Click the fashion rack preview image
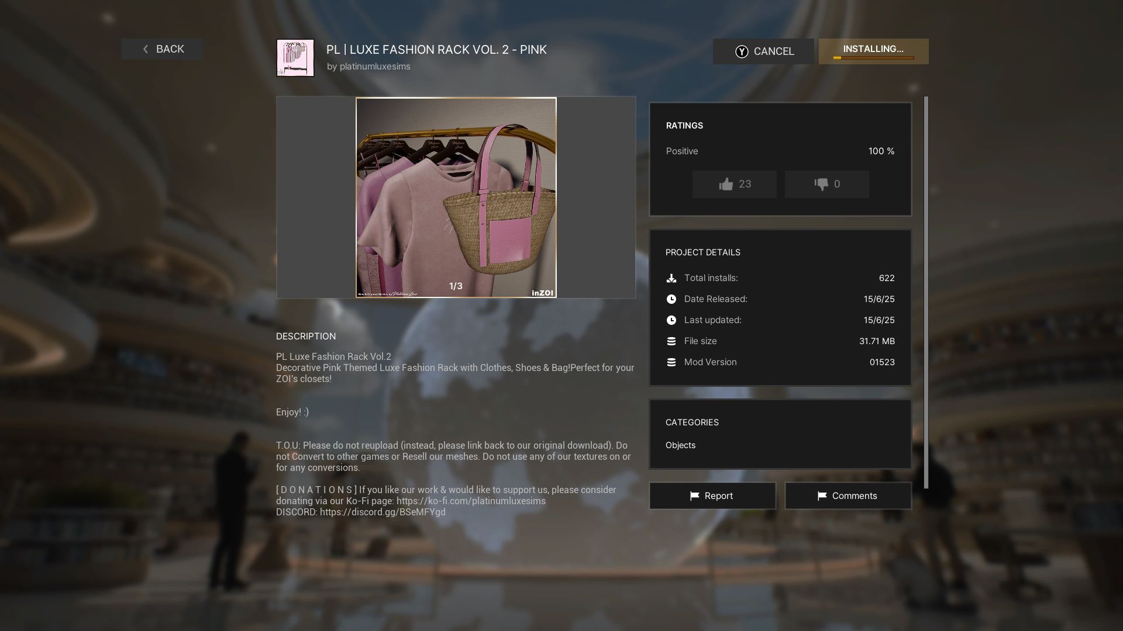Image resolution: width=1123 pixels, height=631 pixels. point(456,197)
